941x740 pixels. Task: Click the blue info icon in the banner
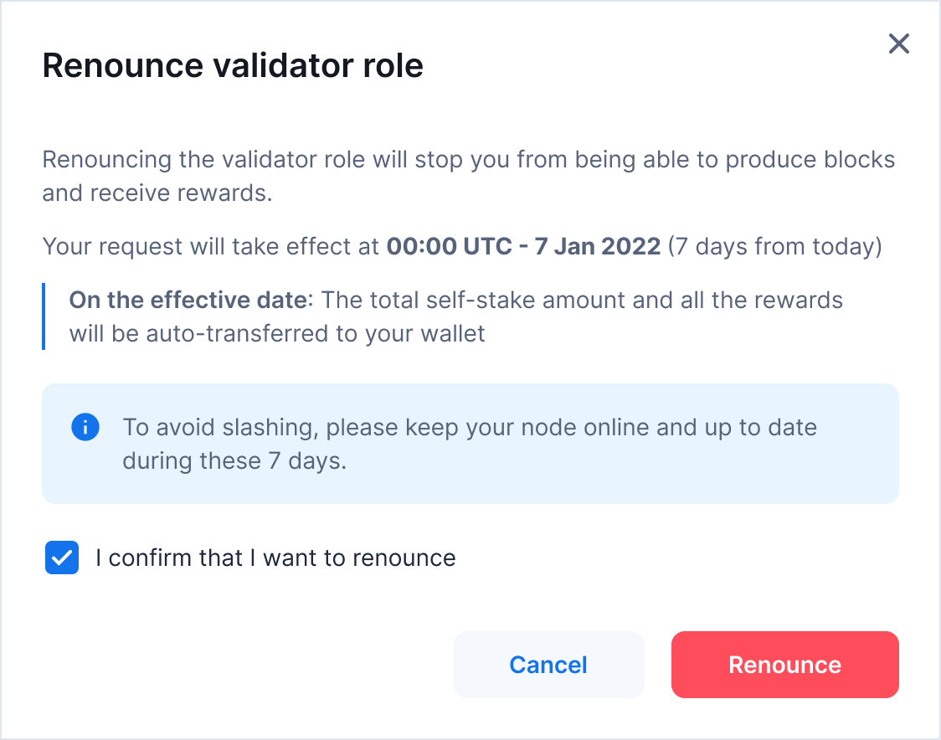coord(85,427)
